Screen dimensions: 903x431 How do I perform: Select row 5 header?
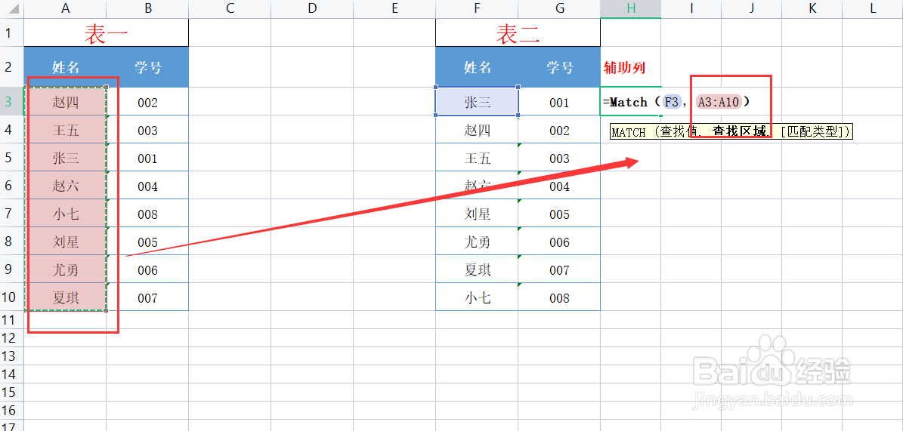click(x=11, y=157)
